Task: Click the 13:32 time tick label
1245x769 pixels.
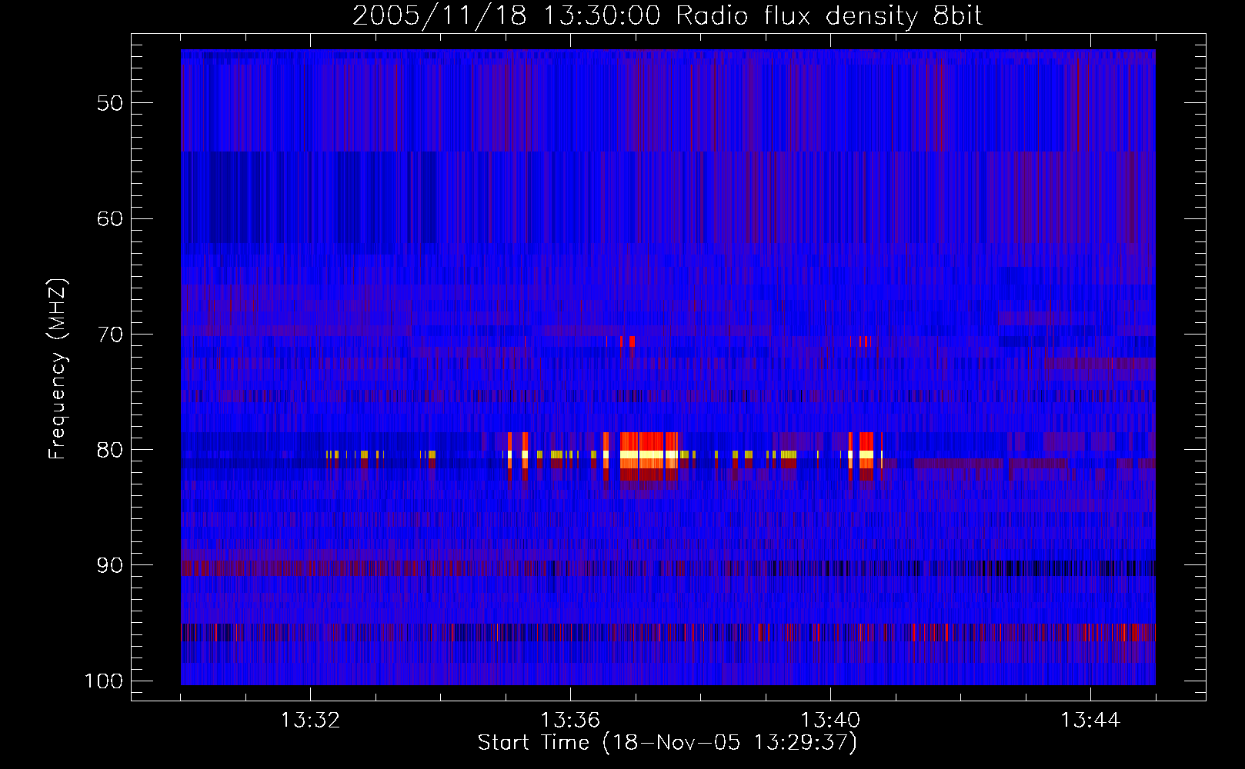Action: 310,721
